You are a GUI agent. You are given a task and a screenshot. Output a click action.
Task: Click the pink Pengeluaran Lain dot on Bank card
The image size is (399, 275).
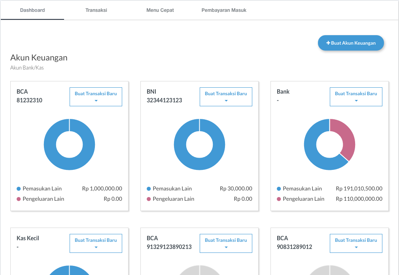tap(279, 199)
